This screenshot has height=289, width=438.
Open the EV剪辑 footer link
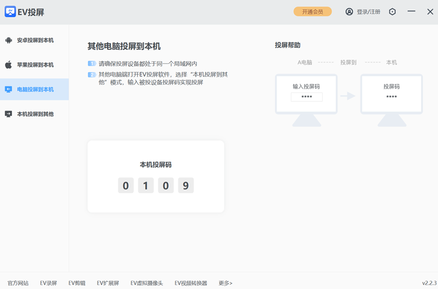click(x=77, y=283)
